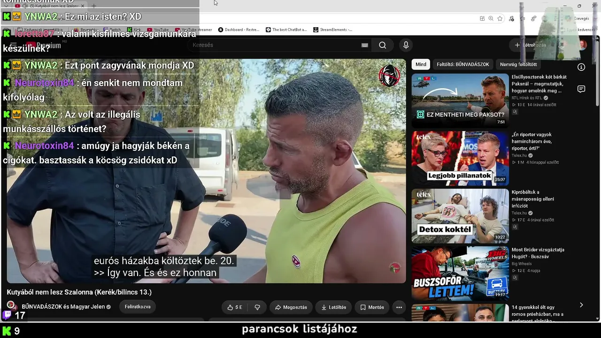Viewport: 601px width, 338px height.
Task: Open the video titled Kipróbáltuk a másnaposság elleni infúziót
Action: click(x=533, y=199)
